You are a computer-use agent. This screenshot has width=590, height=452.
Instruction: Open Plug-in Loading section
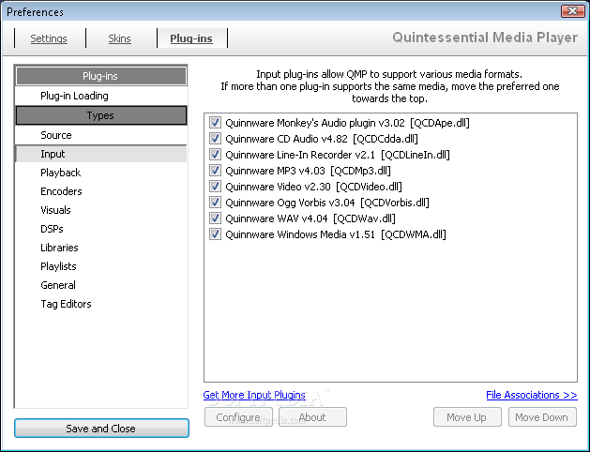click(x=101, y=96)
